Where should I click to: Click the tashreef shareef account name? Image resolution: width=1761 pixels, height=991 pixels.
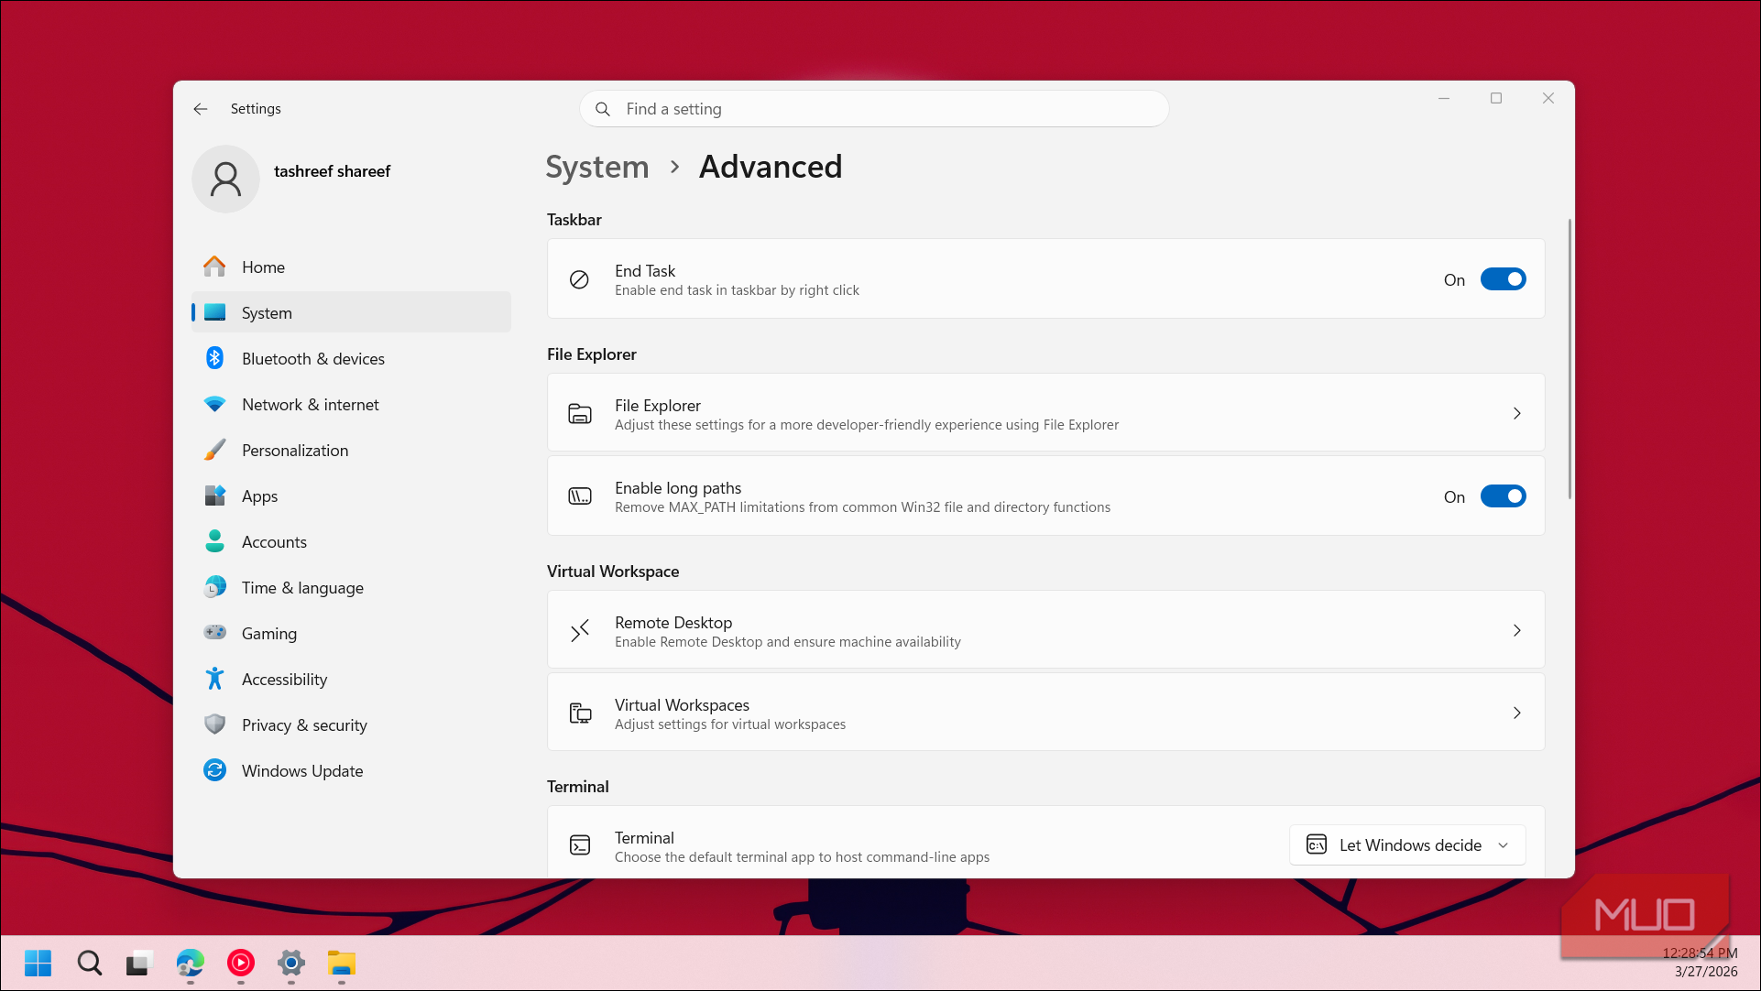(332, 171)
